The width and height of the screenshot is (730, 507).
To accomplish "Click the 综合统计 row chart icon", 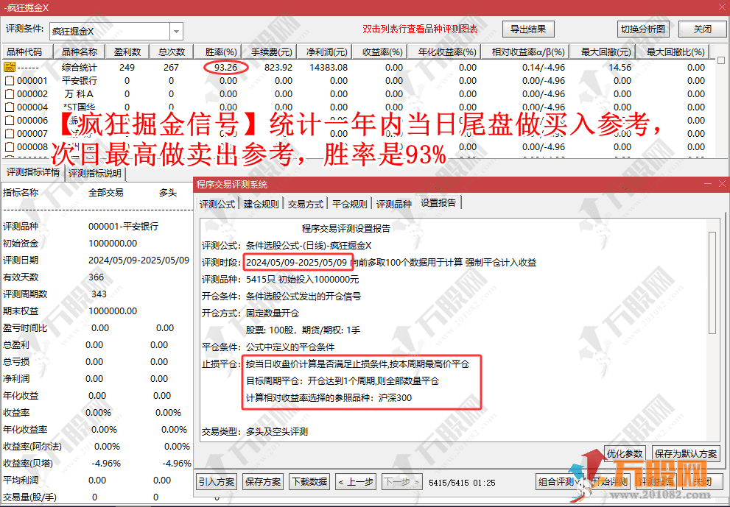I will (9, 66).
